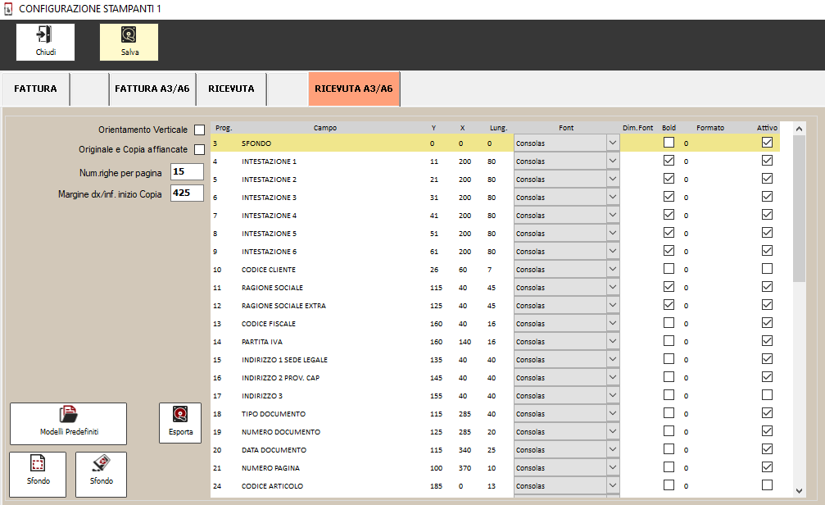Uncheck Bold for INTESTAZIONE 1 row
The width and height of the screenshot is (825, 505).
pos(669,161)
